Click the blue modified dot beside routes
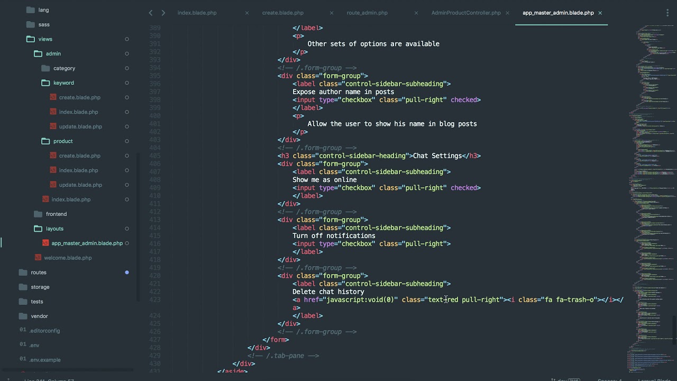677x381 pixels. pos(127,272)
